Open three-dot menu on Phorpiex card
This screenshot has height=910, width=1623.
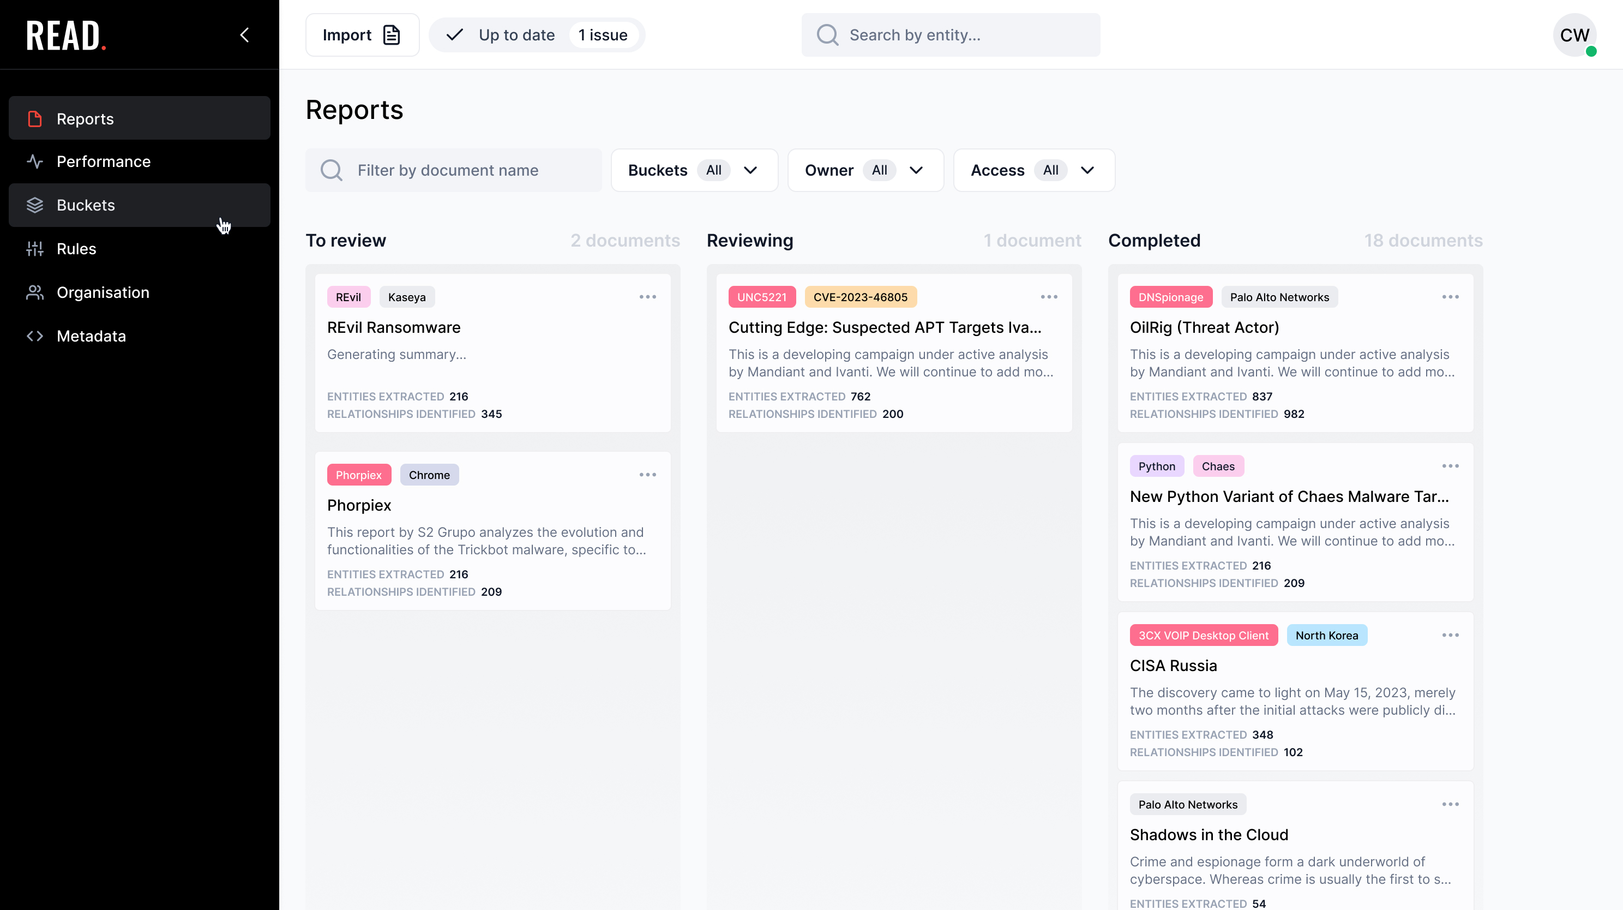click(647, 475)
